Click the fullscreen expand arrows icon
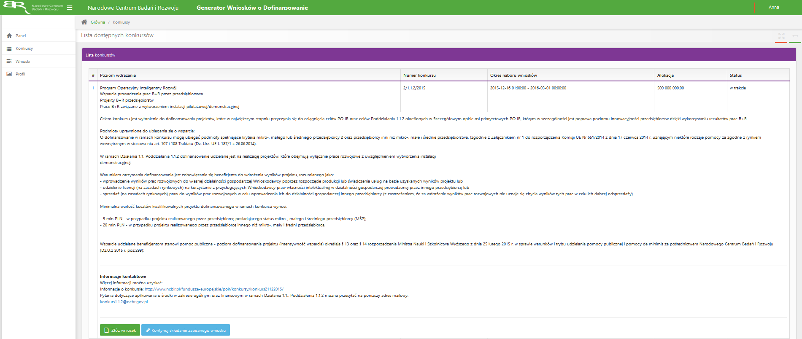The height and width of the screenshot is (339, 802). tap(781, 36)
